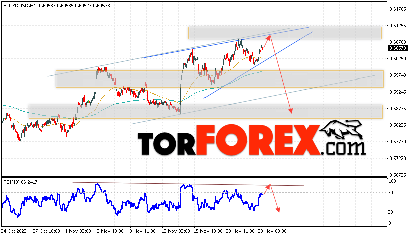
Task: Click the 13 Nov 03:00 time label
Action: tap(176, 231)
